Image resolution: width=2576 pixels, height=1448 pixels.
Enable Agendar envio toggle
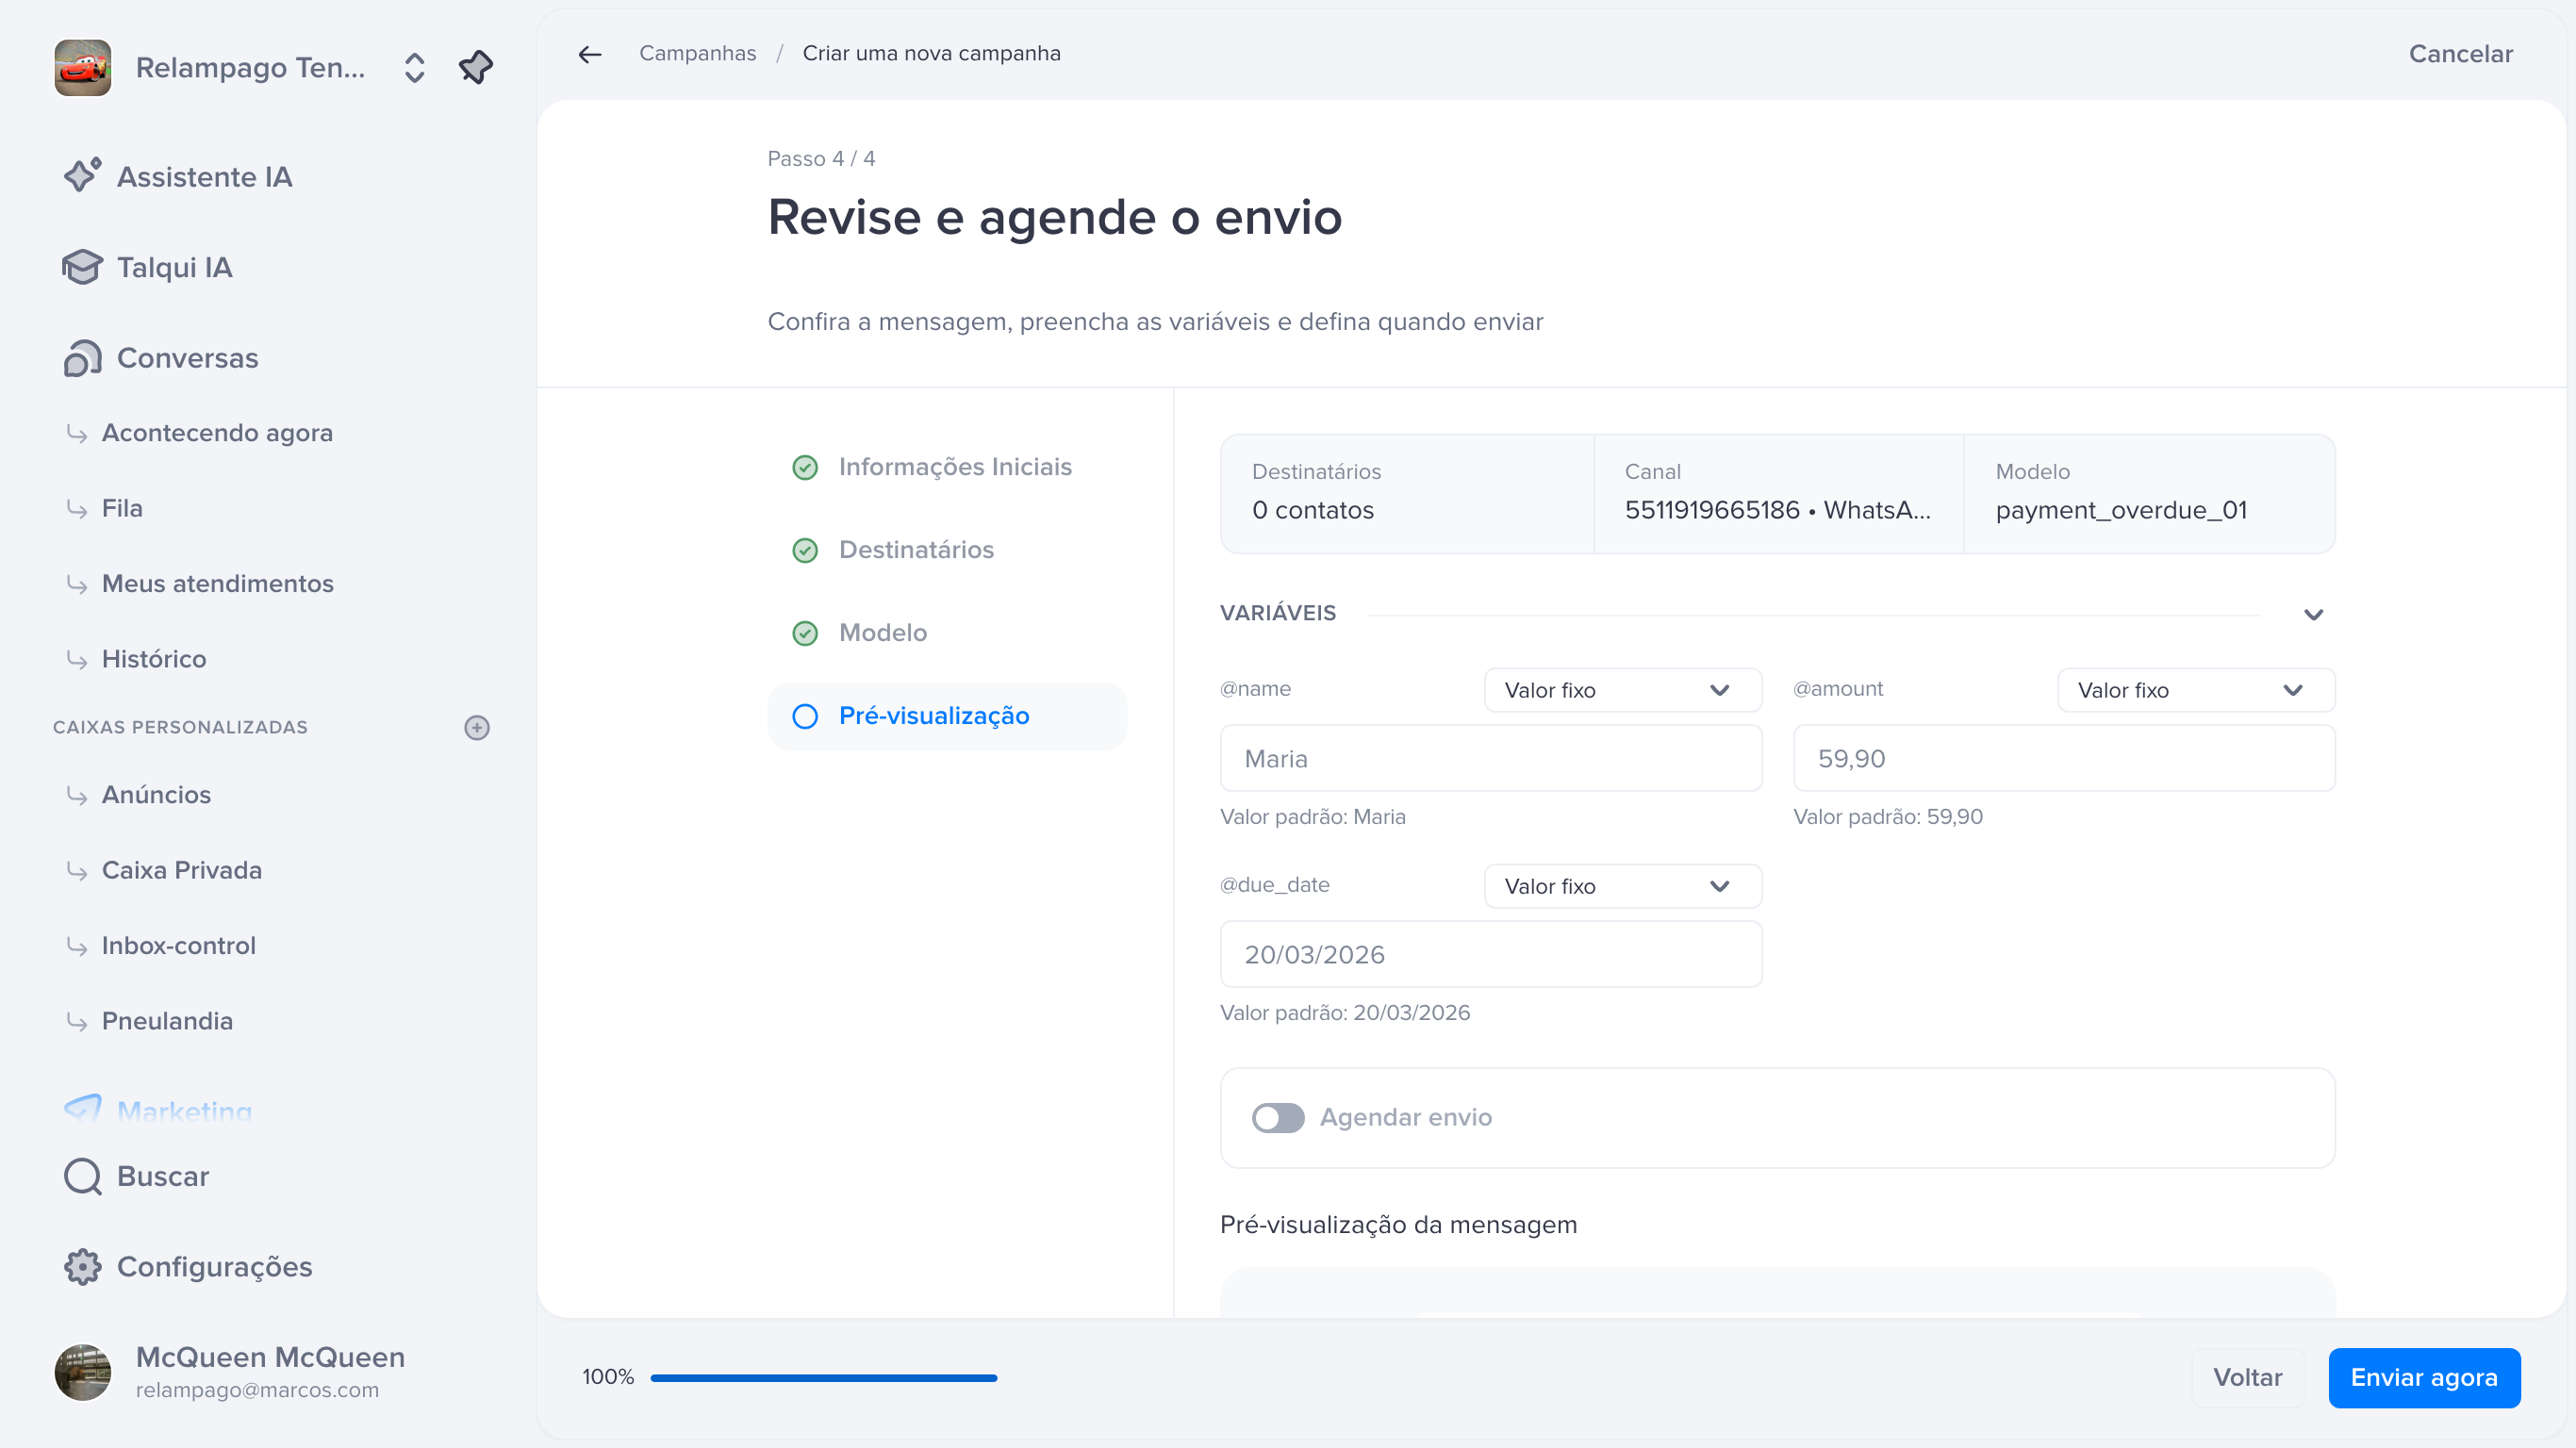click(1278, 1118)
